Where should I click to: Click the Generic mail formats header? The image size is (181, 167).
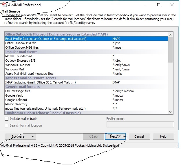click(x=86, y=87)
